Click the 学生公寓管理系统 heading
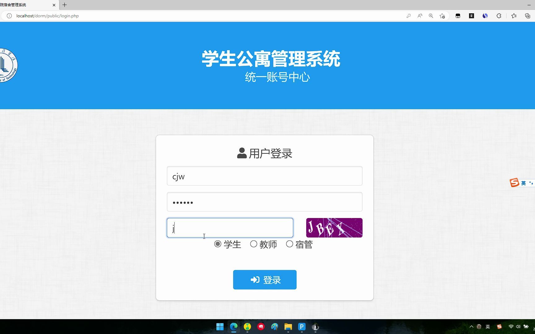The image size is (535, 334). (271, 59)
